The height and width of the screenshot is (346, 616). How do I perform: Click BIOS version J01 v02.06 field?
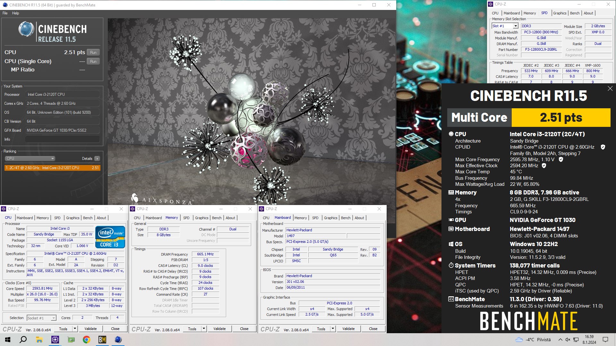point(333,282)
